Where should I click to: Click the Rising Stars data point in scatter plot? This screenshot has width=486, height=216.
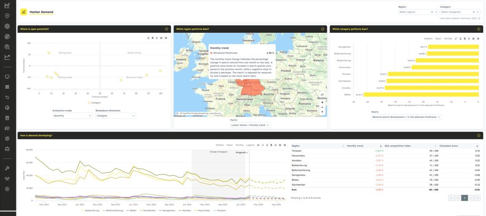(x=48, y=53)
